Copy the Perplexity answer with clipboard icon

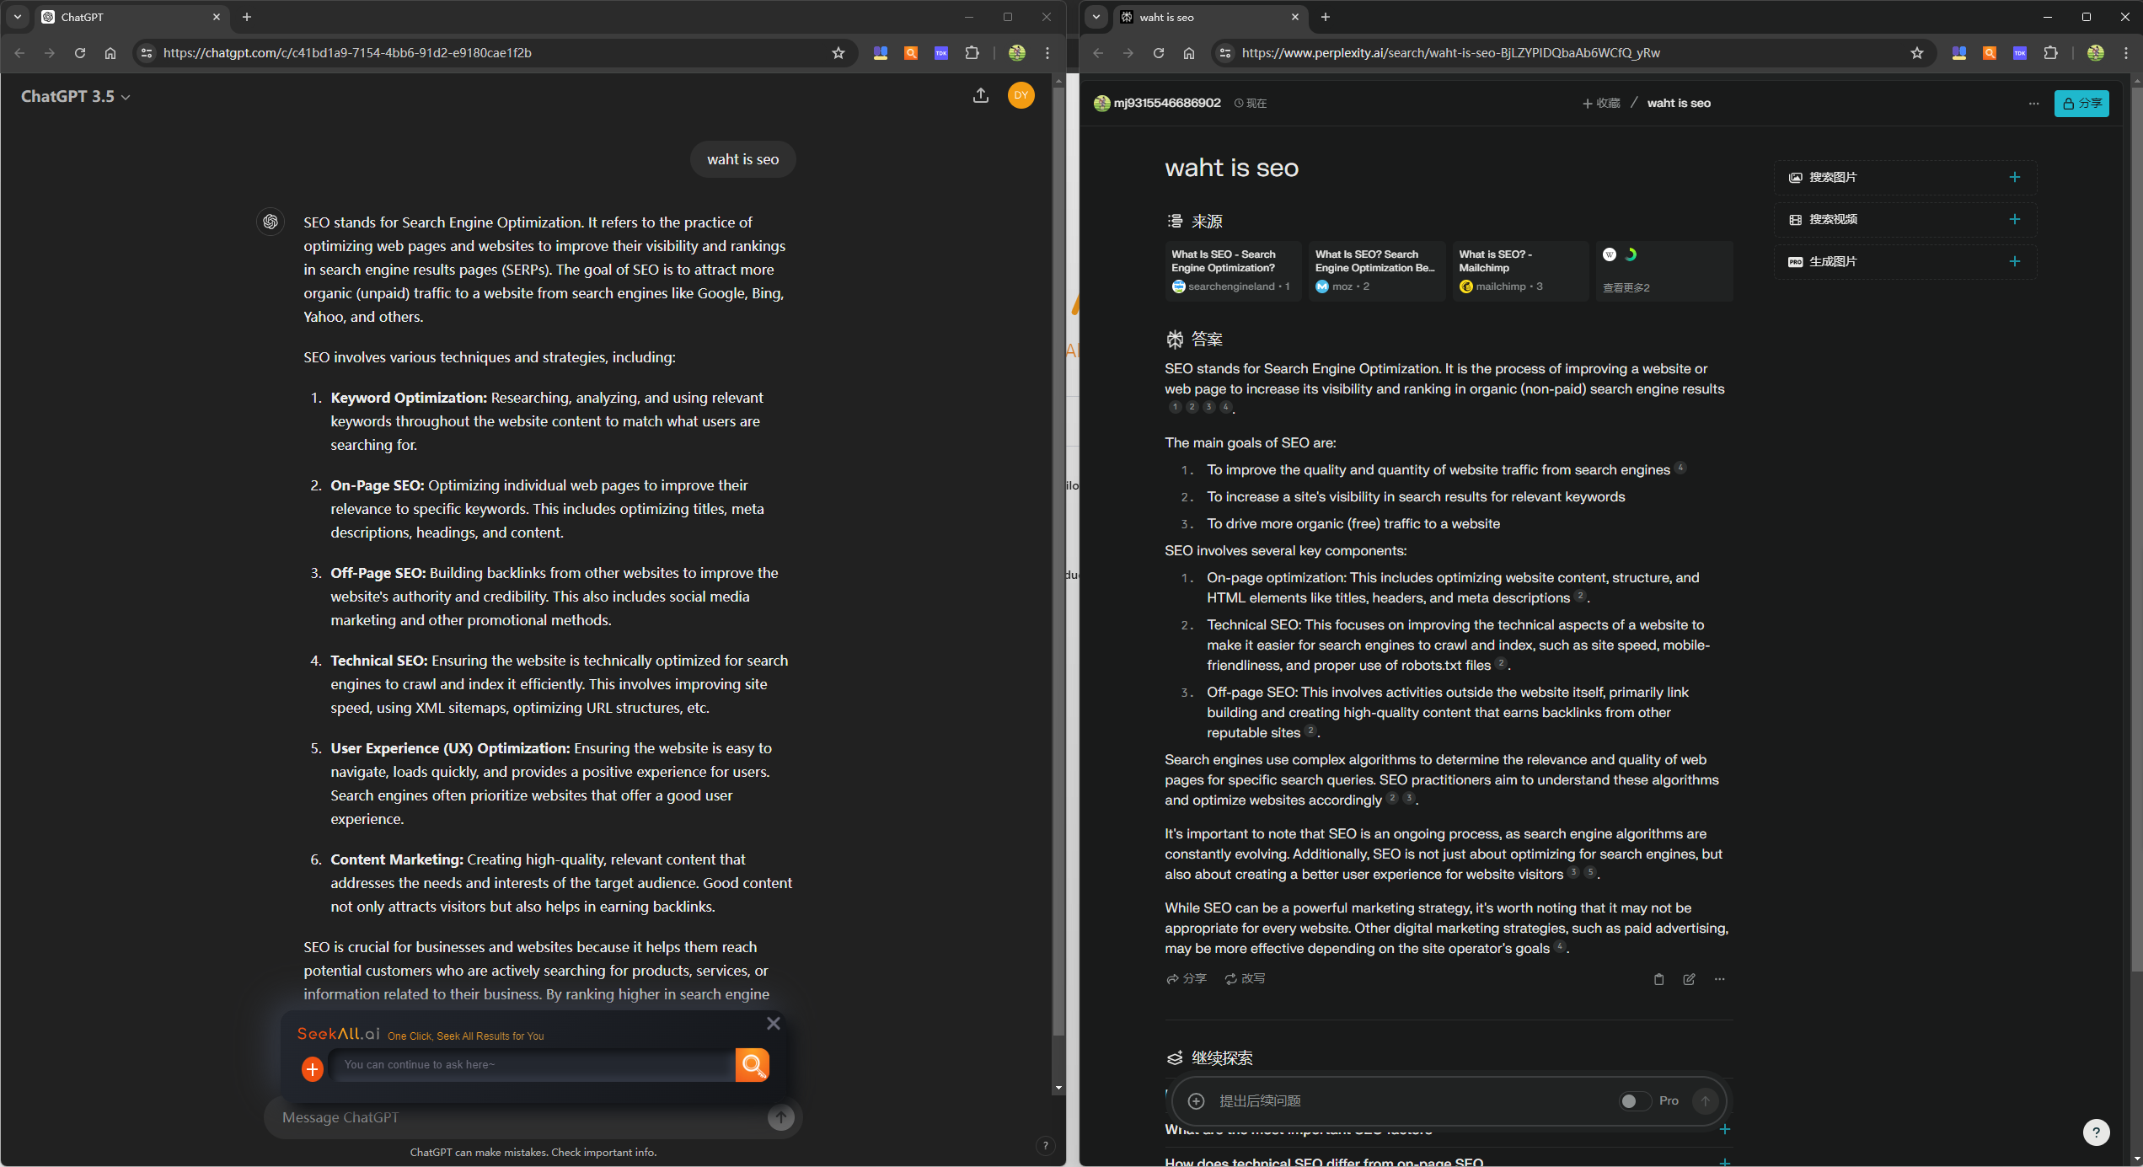pos(1658,979)
